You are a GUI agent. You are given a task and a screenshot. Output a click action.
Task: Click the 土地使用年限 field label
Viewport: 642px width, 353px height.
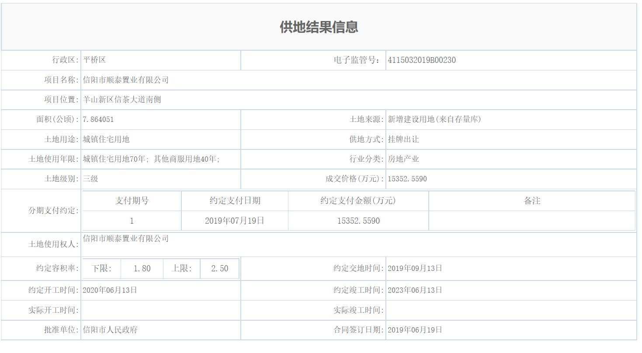pyautogui.click(x=54, y=159)
